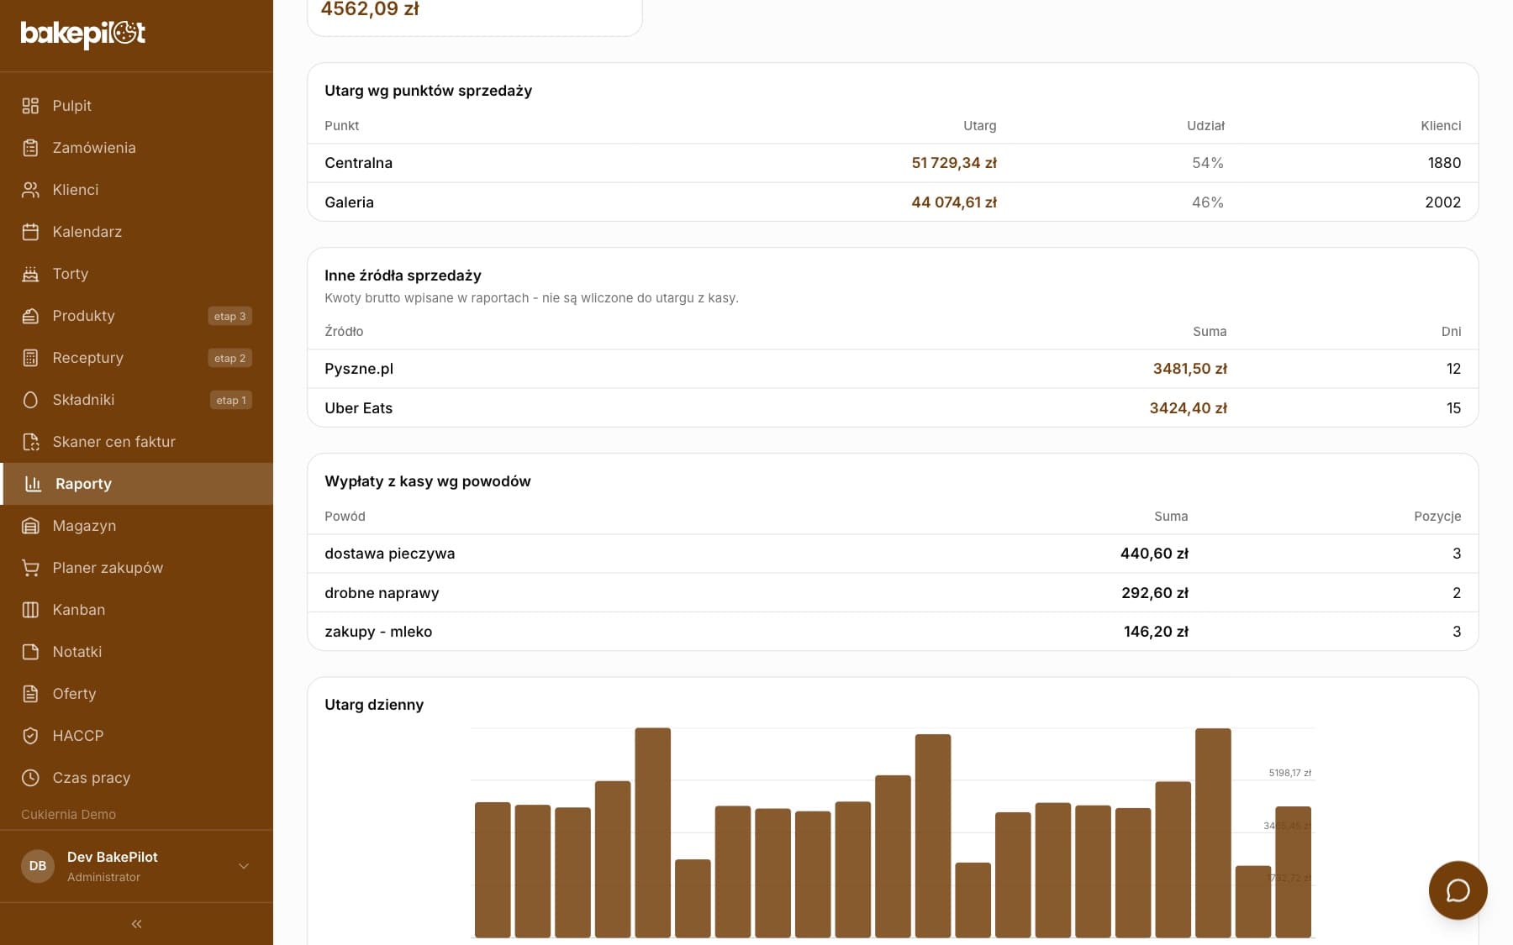Click the Zamówienia clipboard icon
The height and width of the screenshot is (945, 1513).
[x=30, y=148]
